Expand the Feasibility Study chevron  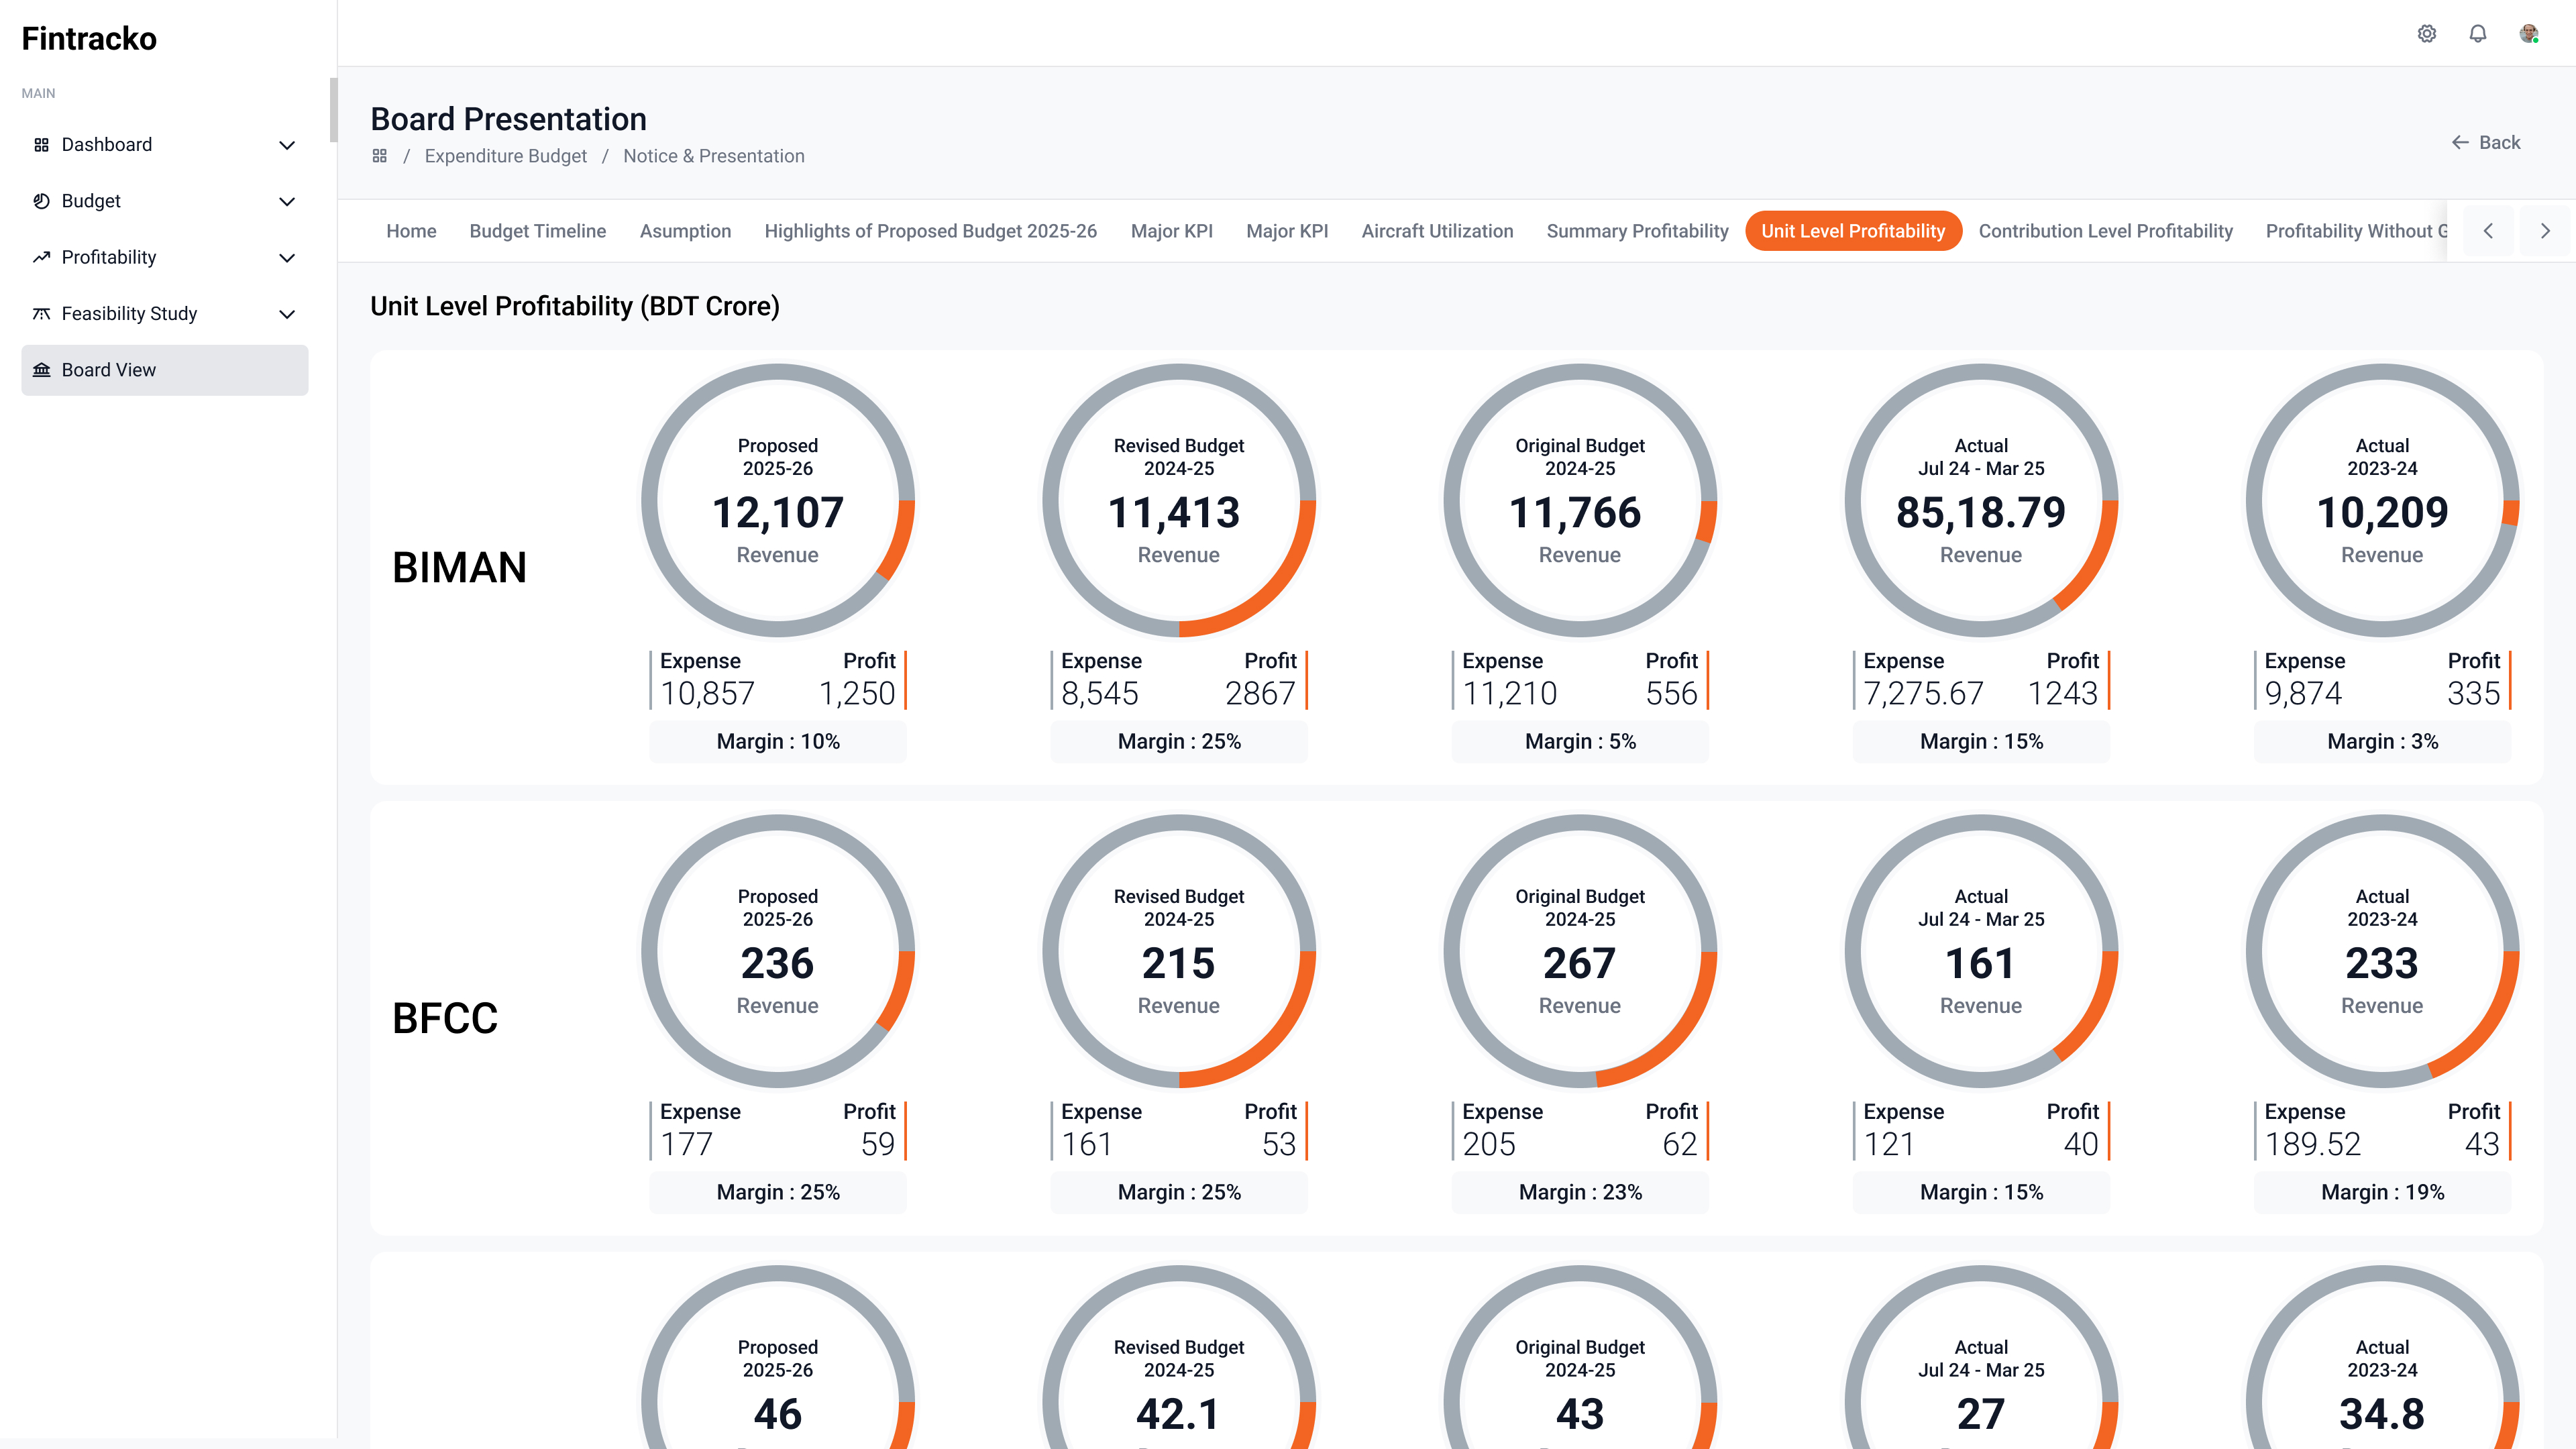pos(287,314)
